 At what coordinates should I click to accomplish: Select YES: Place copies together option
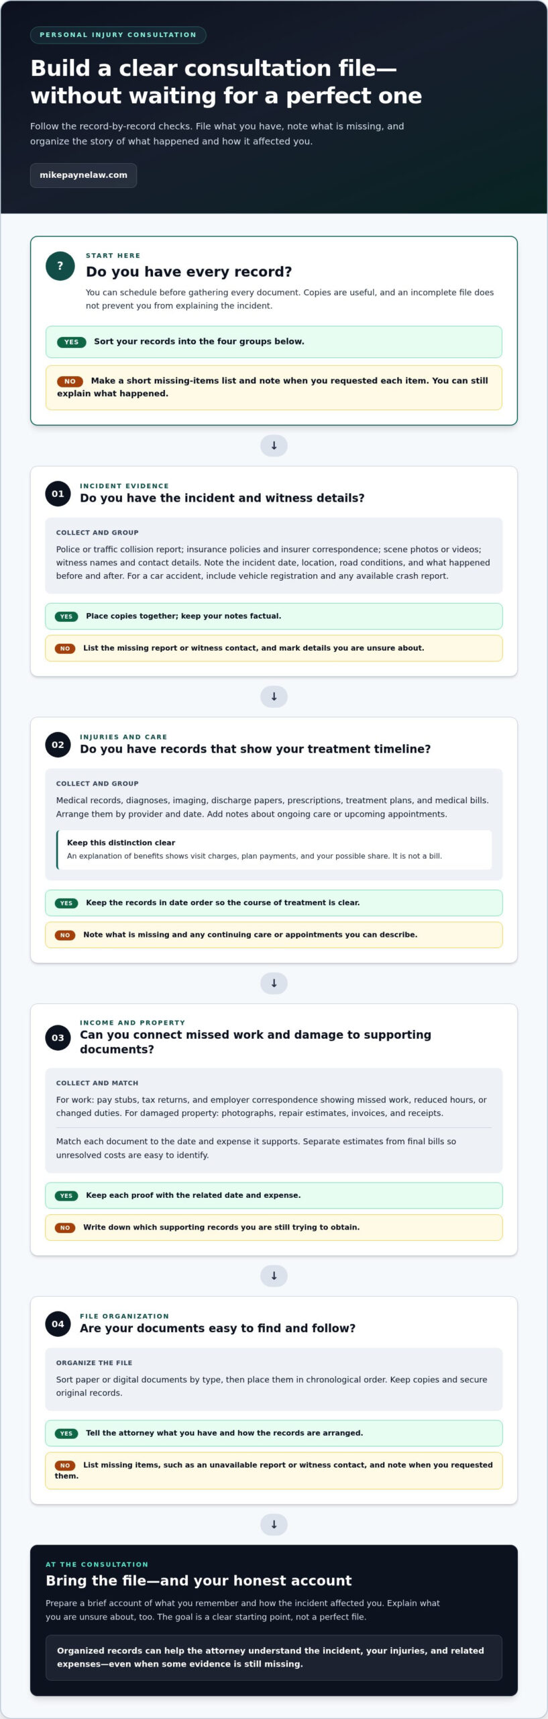(274, 616)
